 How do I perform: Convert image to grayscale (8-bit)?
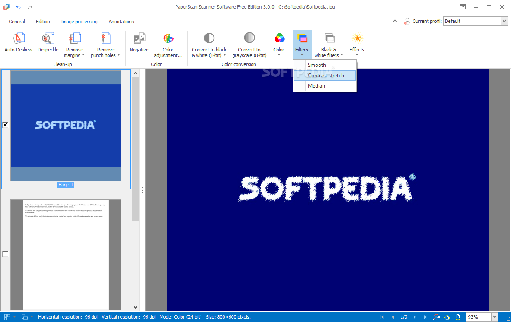(249, 45)
